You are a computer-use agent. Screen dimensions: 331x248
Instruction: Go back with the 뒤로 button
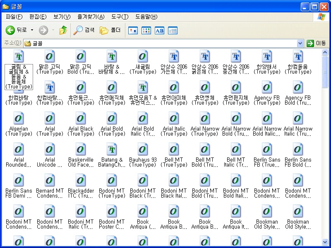(16, 30)
